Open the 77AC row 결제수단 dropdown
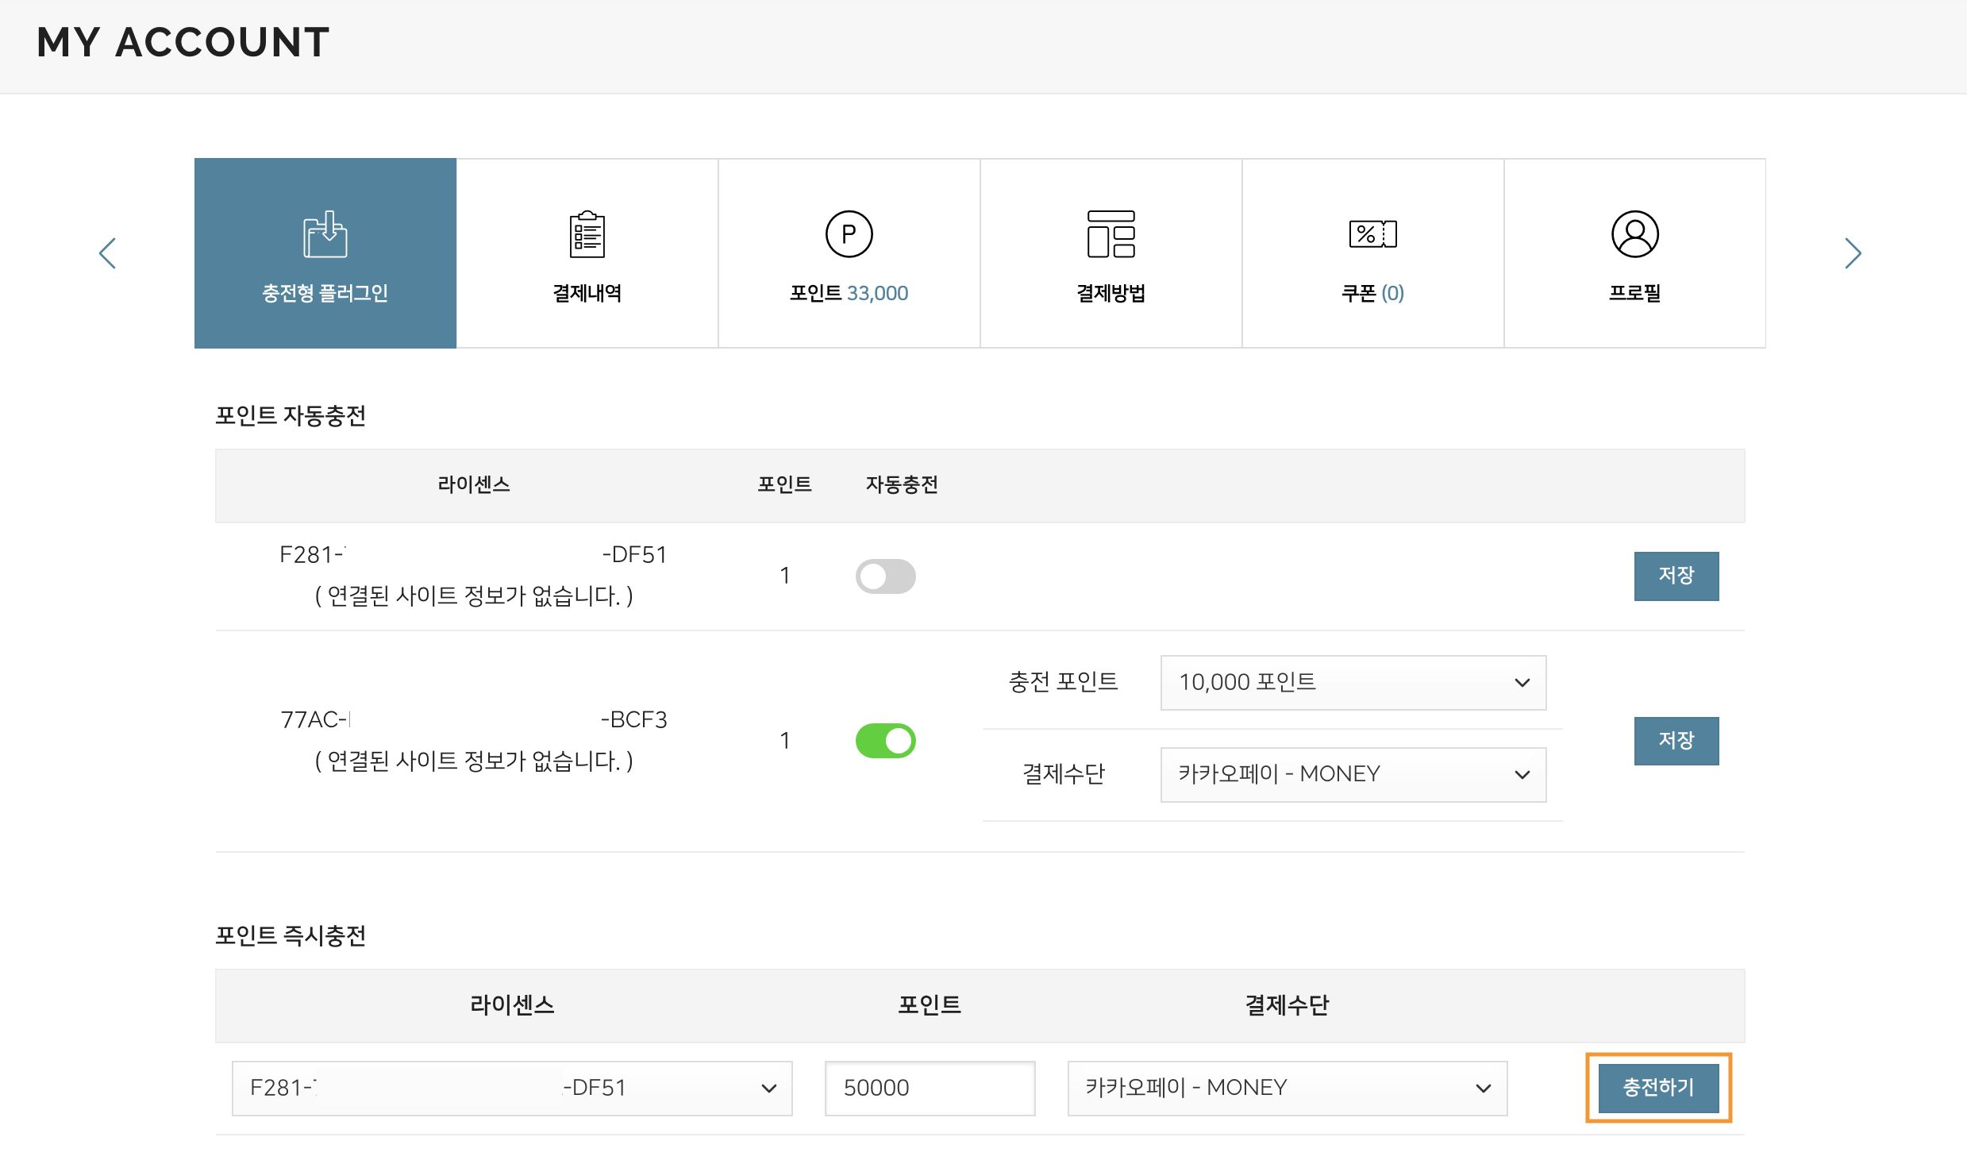This screenshot has height=1164, width=1967. (1353, 774)
